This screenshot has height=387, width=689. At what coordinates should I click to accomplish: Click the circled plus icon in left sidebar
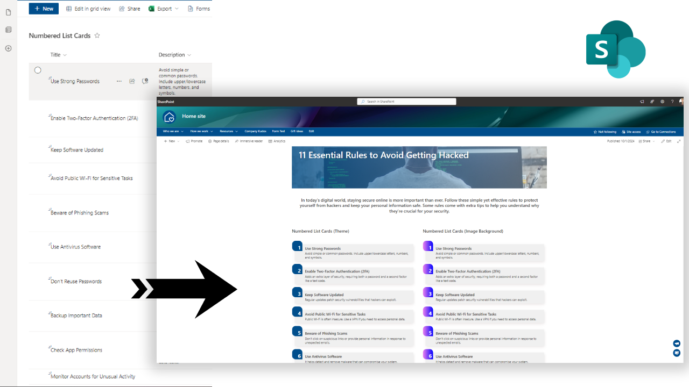click(8, 48)
